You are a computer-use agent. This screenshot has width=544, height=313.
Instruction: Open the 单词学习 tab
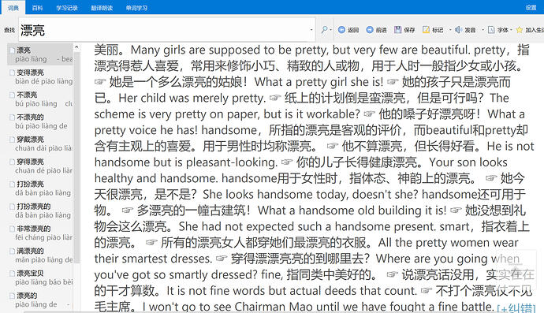click(136, 8)
